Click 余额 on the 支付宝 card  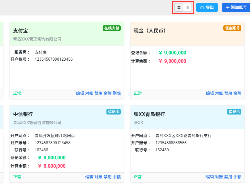(108, 93)
